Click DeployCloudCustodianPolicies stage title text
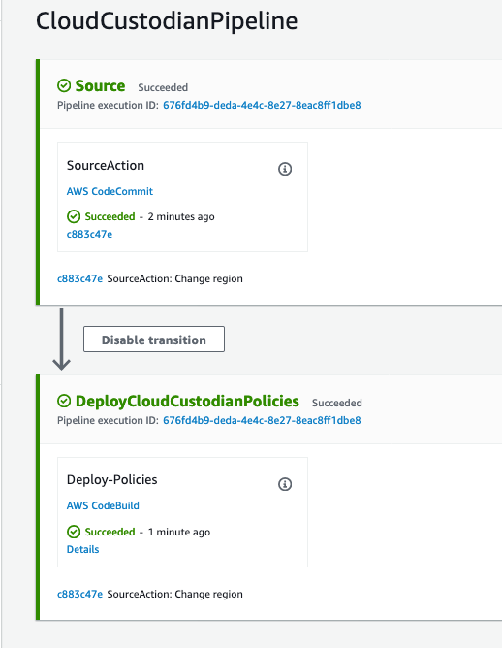The width and height of the screenshot is (502, 648). click(187, 402)
